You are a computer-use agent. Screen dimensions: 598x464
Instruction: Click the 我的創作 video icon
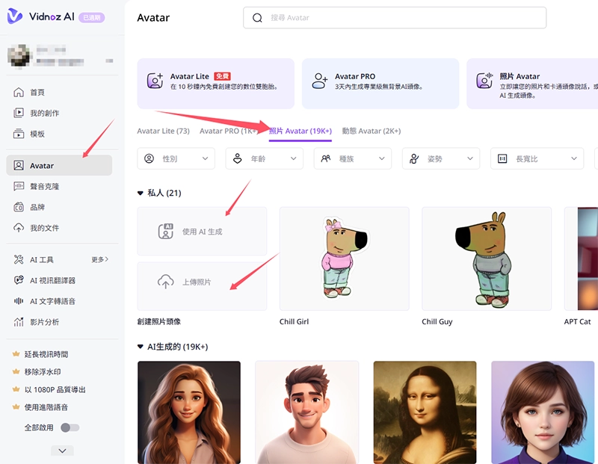click(18, 113)
